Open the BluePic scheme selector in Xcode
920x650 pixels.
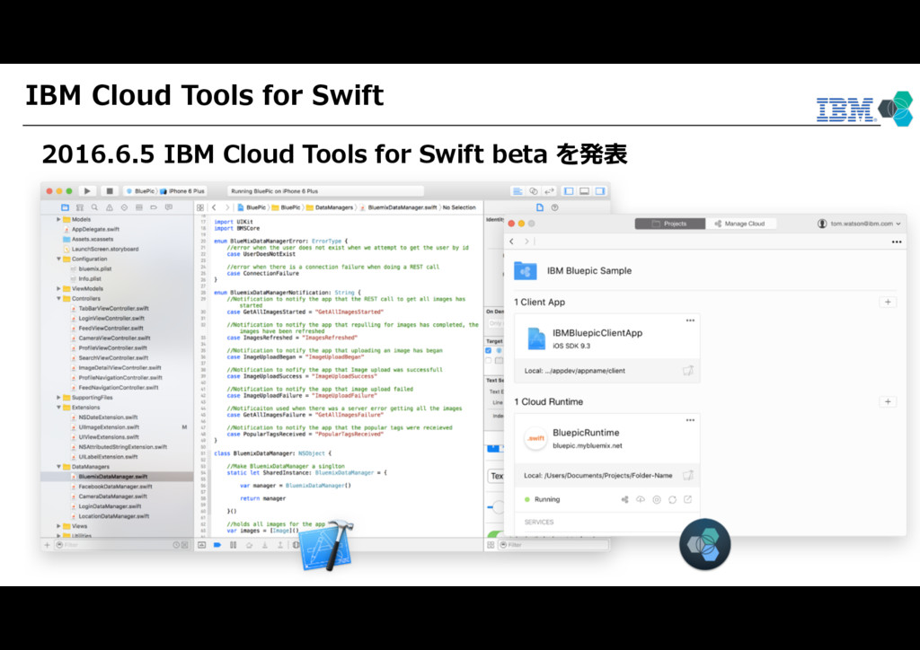coord(141,191)
